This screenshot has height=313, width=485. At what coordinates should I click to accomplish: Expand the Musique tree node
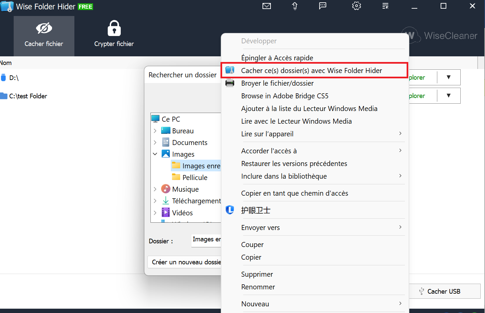(155, 189)
